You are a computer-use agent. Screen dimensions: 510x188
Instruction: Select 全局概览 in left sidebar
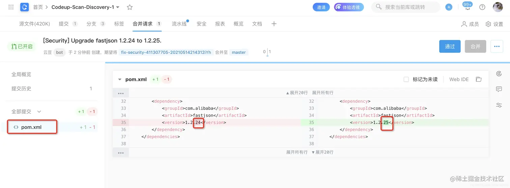tap(21, 74)
